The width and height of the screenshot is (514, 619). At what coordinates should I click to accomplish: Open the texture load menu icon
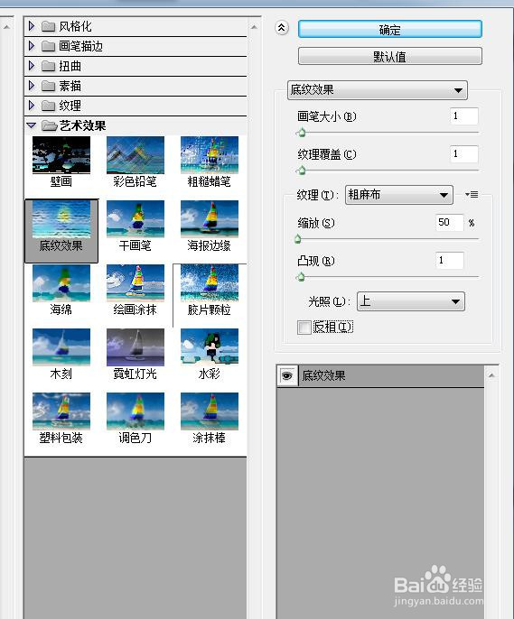pyautogui.click(x=472, y=194)
